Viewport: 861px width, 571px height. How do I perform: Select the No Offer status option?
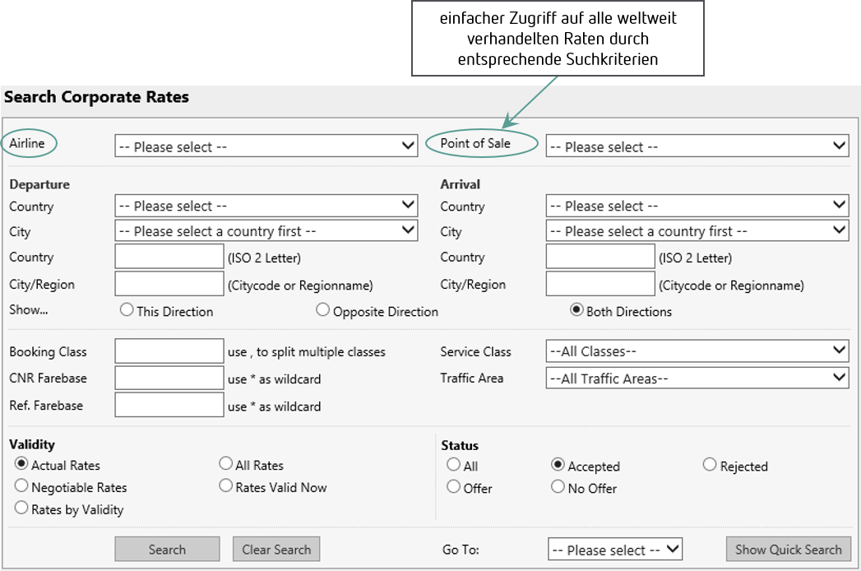click(558, 487)
